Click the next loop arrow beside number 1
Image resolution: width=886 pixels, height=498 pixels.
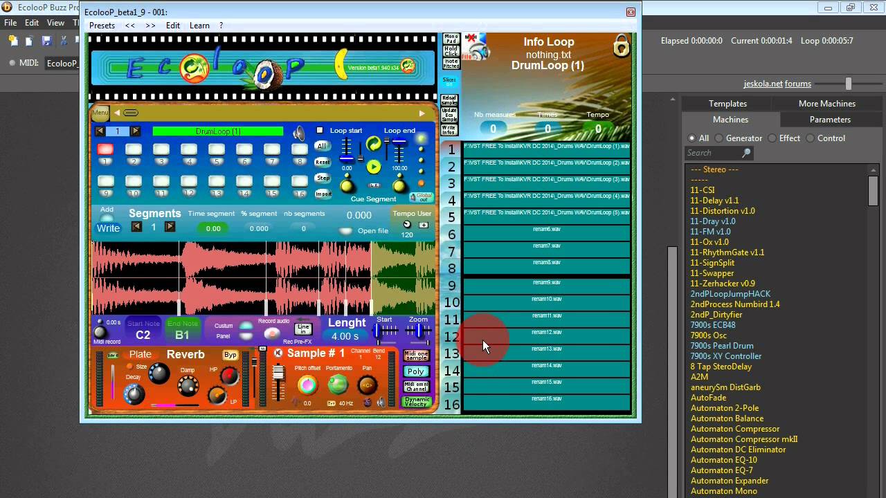[x=136, y=131]
